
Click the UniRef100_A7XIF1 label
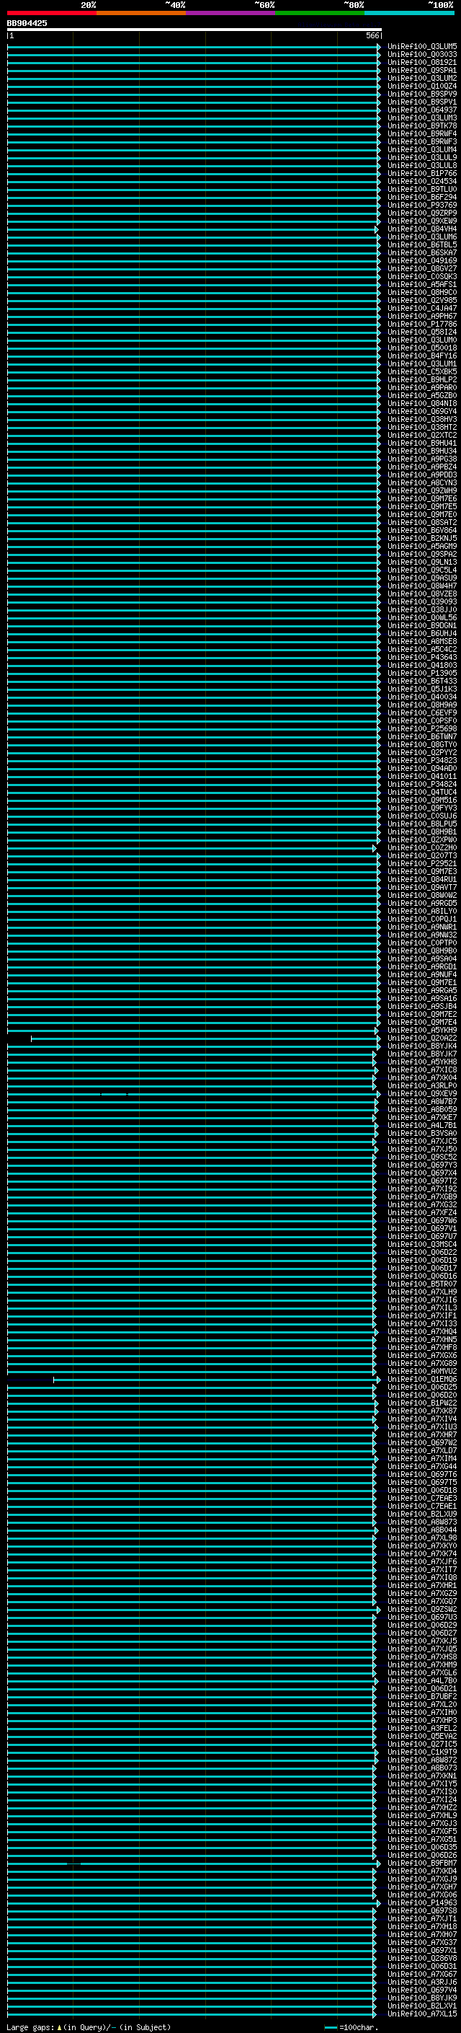pyautogui.click(x=421, y=1315)
